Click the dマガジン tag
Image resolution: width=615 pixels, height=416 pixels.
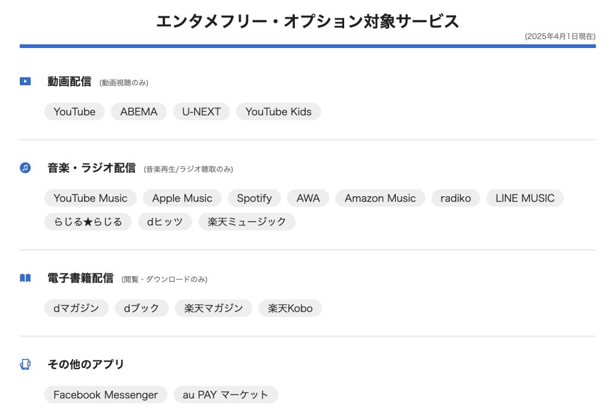click(76, 308)
